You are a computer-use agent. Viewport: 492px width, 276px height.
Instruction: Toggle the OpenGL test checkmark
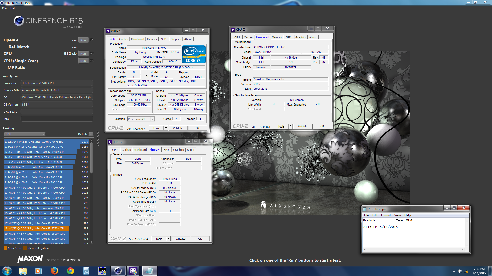click(x=92, y=40)
